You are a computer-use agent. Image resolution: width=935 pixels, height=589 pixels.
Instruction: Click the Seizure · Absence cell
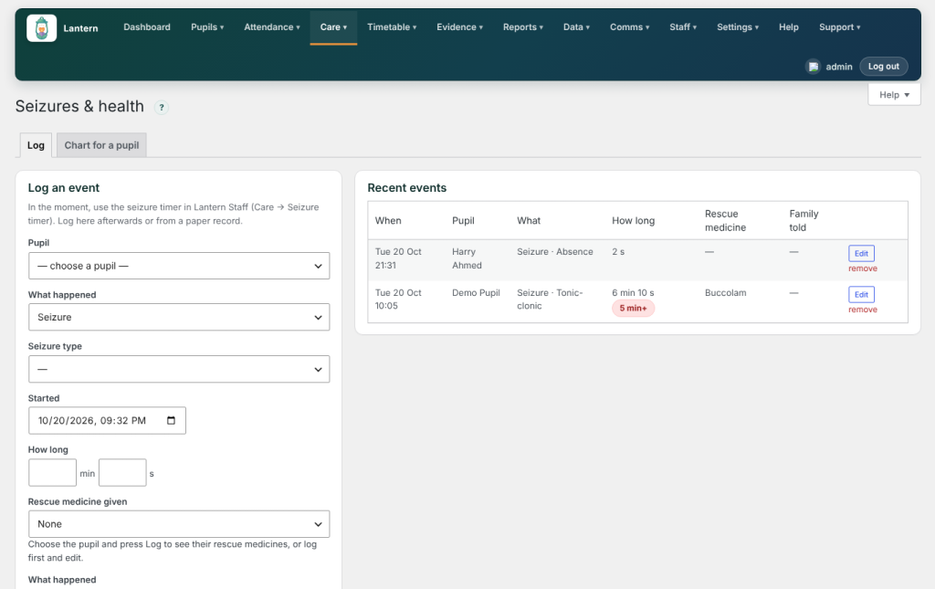pos(554,251)
